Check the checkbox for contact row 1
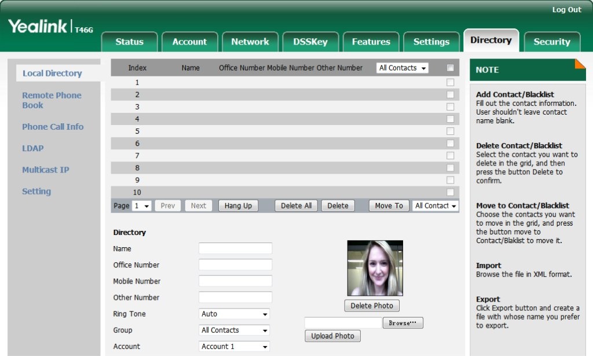 (450, 82)
